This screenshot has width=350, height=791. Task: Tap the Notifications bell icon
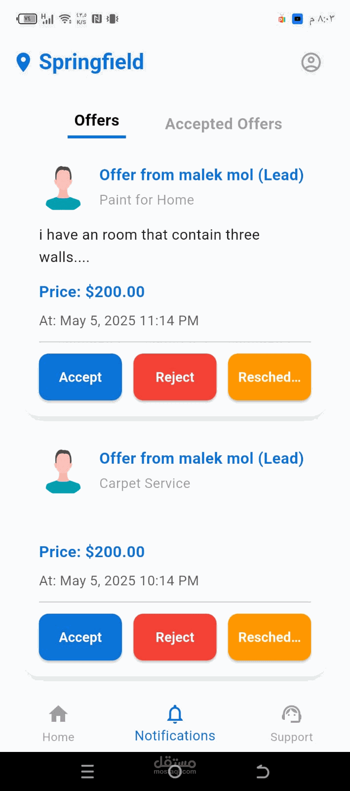click(x=175, y=714)
